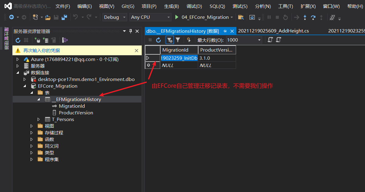365x192 pixels.
Task: Expand the Azure node
Action: (x=18, y=59)
